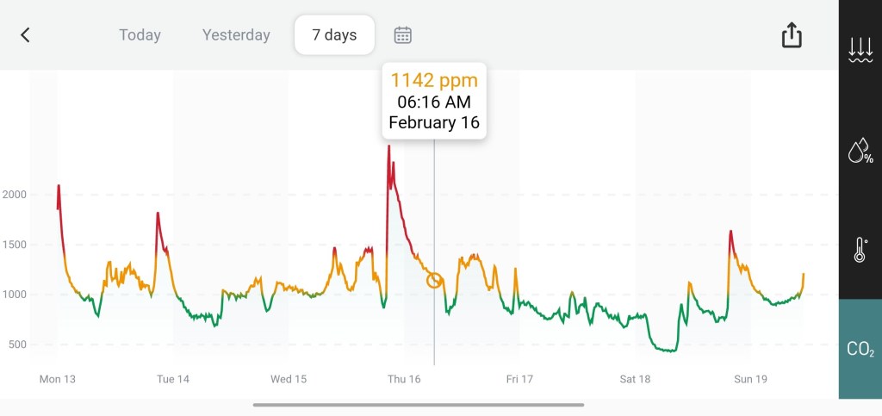Tap the 1142 ppm tooltip bubble
Screen dimensions: 882x416
434,101
